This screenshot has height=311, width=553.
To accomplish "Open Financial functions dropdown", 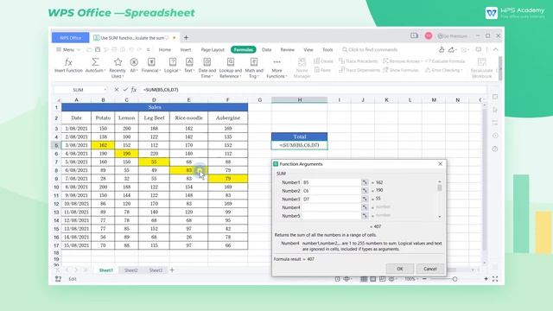I will [151, 66].
